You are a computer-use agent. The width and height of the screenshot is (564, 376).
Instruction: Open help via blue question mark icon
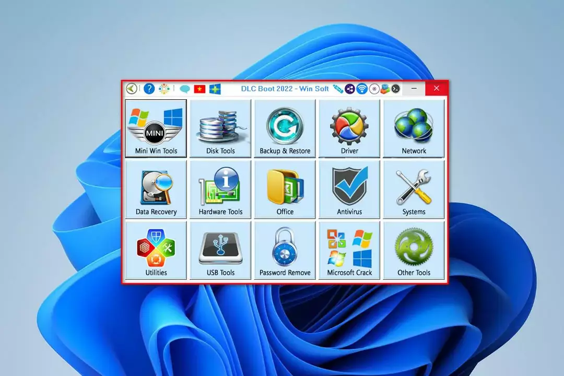(x=149, y=89)
